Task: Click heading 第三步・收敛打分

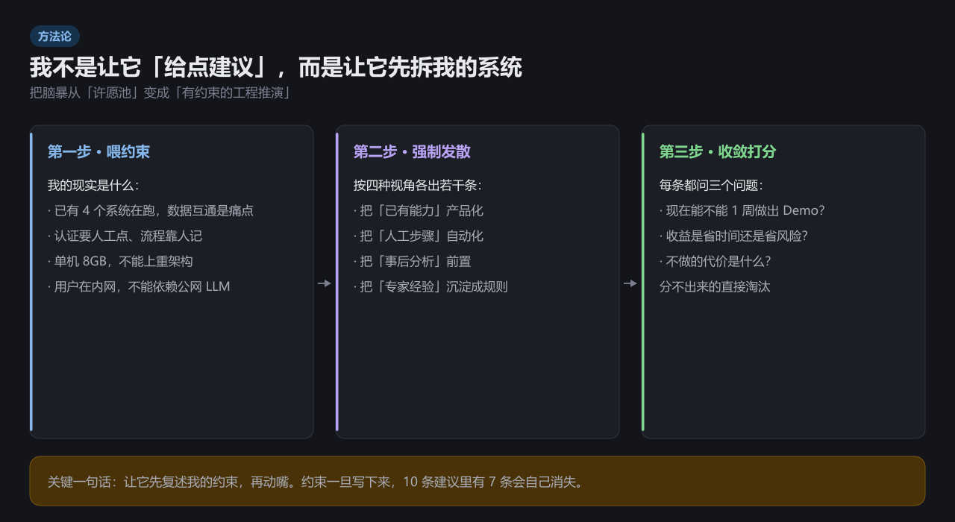Action: point(718,152)
